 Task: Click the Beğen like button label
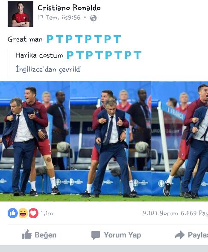pos(46,235)
